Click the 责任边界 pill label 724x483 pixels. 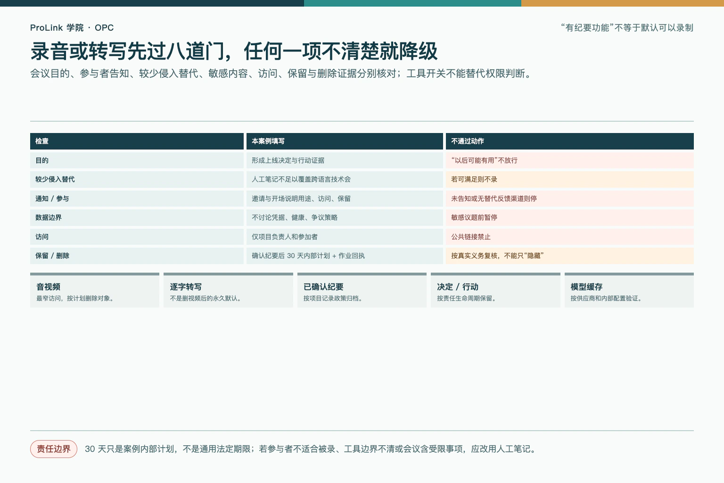pos(54,449)
